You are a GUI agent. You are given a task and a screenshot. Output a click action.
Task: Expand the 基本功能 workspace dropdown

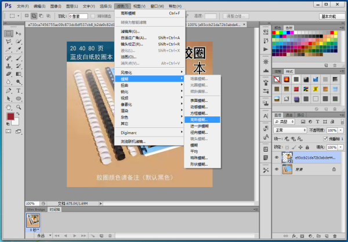[x=331, y=17]
